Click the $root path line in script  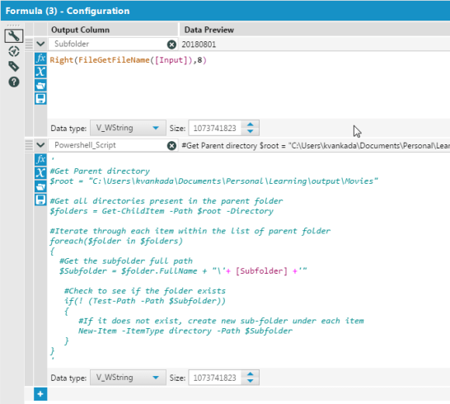[213, 181]
